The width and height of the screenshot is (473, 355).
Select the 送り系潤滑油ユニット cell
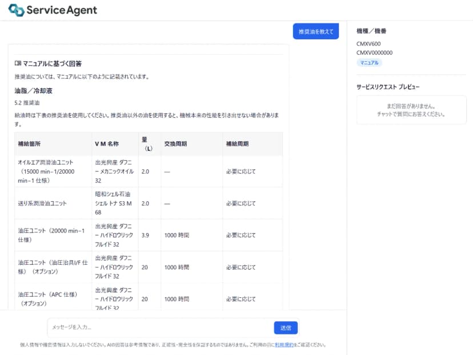point(53,203)
